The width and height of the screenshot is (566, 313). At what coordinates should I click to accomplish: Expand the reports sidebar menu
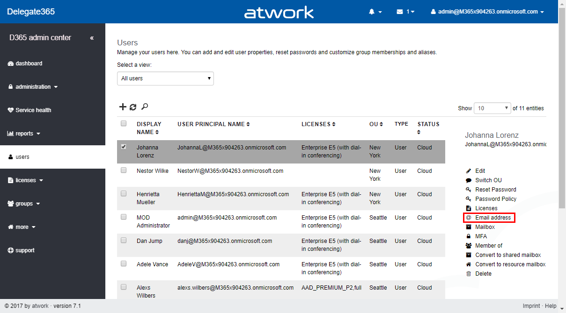24,134
